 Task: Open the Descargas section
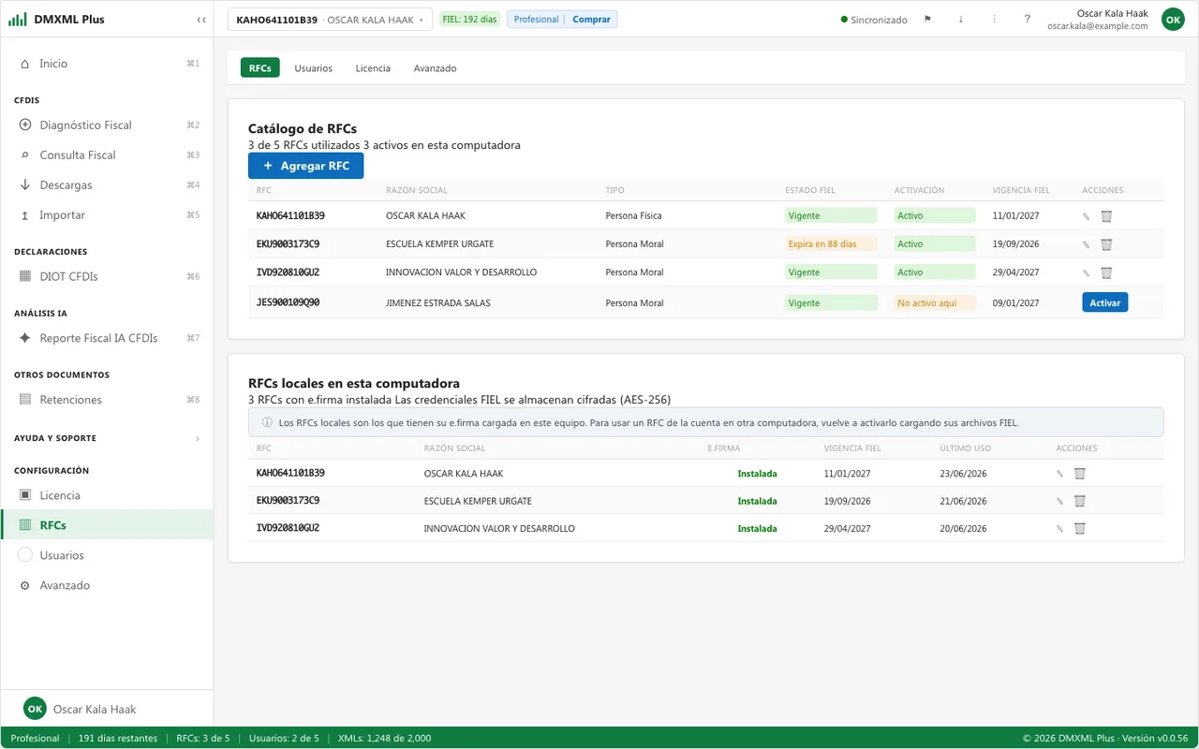(x=107, y=184)
